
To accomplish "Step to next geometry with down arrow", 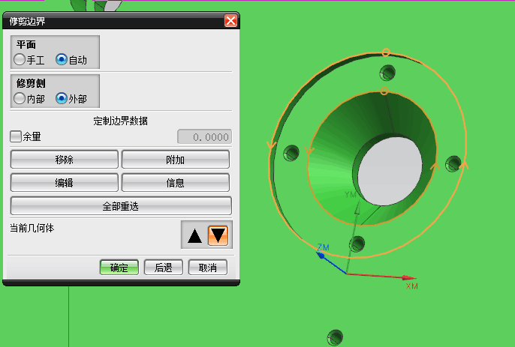I will point(218,235).
